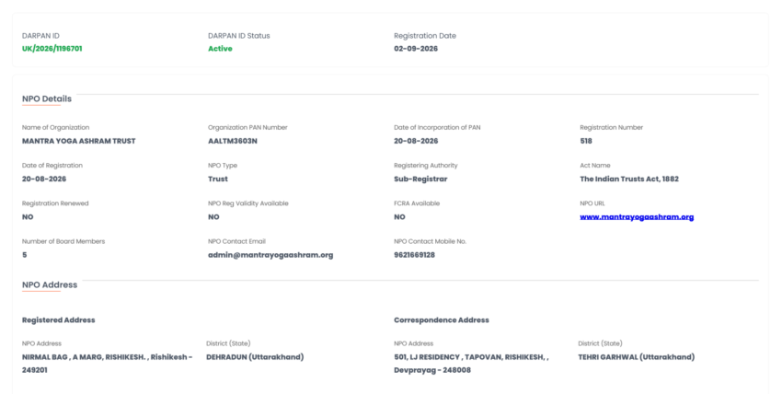Click the DARPAN ID Status label
The width and height of the screenshot is (782, 394).
[x=239, y=36]
